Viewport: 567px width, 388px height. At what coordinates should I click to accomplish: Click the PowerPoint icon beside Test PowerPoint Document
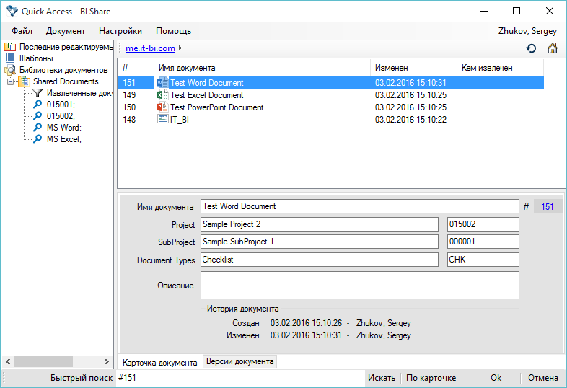coord(163,107)
